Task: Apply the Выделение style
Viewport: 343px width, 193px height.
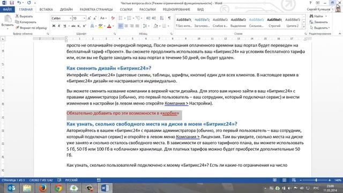Action: pyautogui.click(x=238, y=23)
